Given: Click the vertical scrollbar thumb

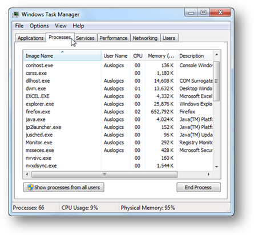Looking at the screenshot, I should click(x=216, y=81).
